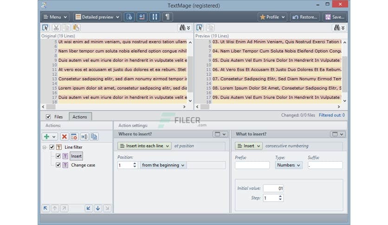Click the Suffix input field
The width and height of the screenshot is (388, 225).
(325, 165)
